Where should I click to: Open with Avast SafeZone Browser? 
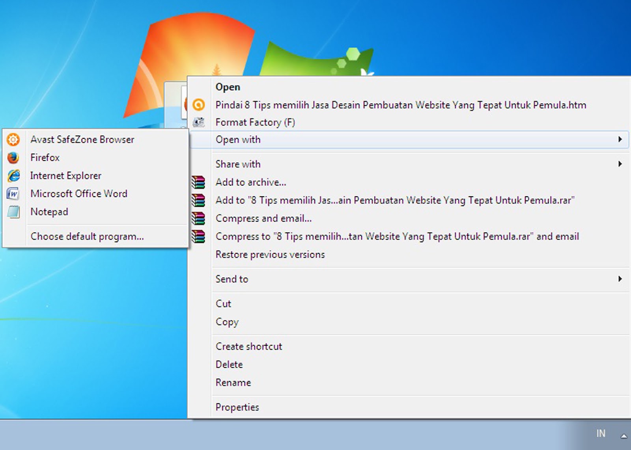pyautogui.click(x=95, y=139)
